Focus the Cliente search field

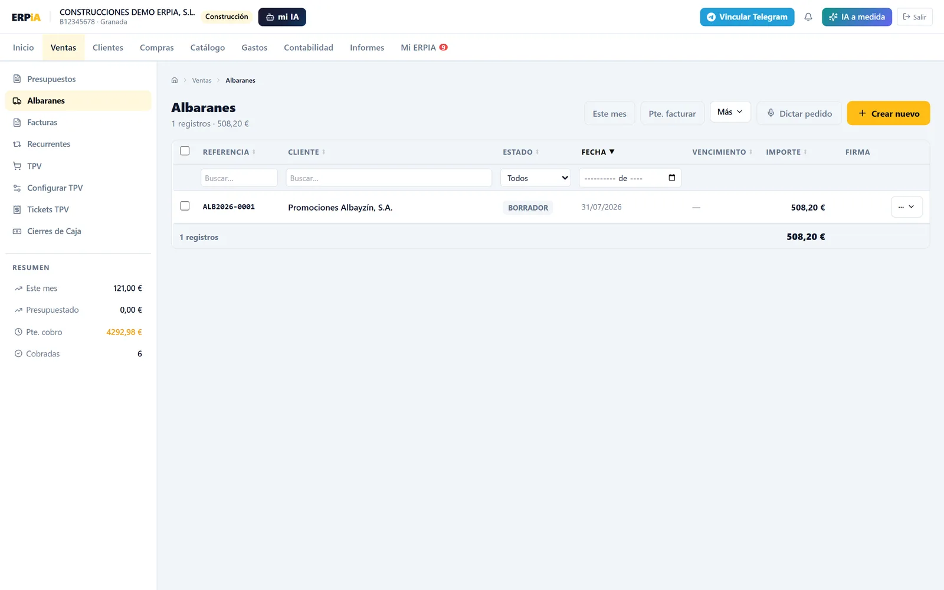(x=389, y=178)
